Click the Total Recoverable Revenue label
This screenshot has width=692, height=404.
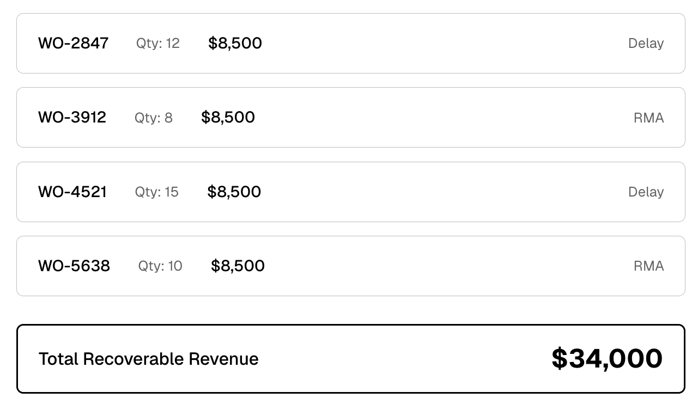point(148,359)
